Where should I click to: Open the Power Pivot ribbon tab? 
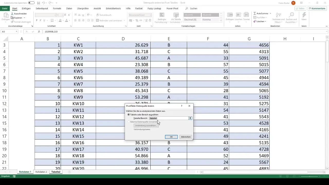(x=172, y=8)
